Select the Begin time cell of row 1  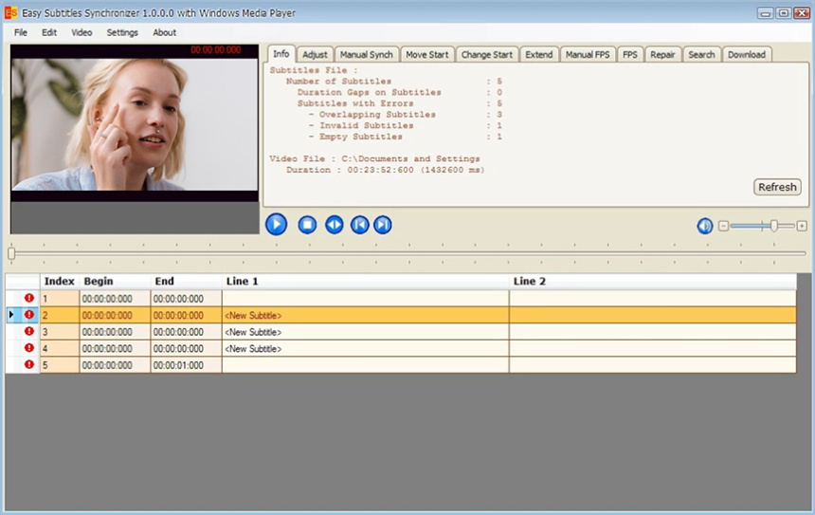115,299
